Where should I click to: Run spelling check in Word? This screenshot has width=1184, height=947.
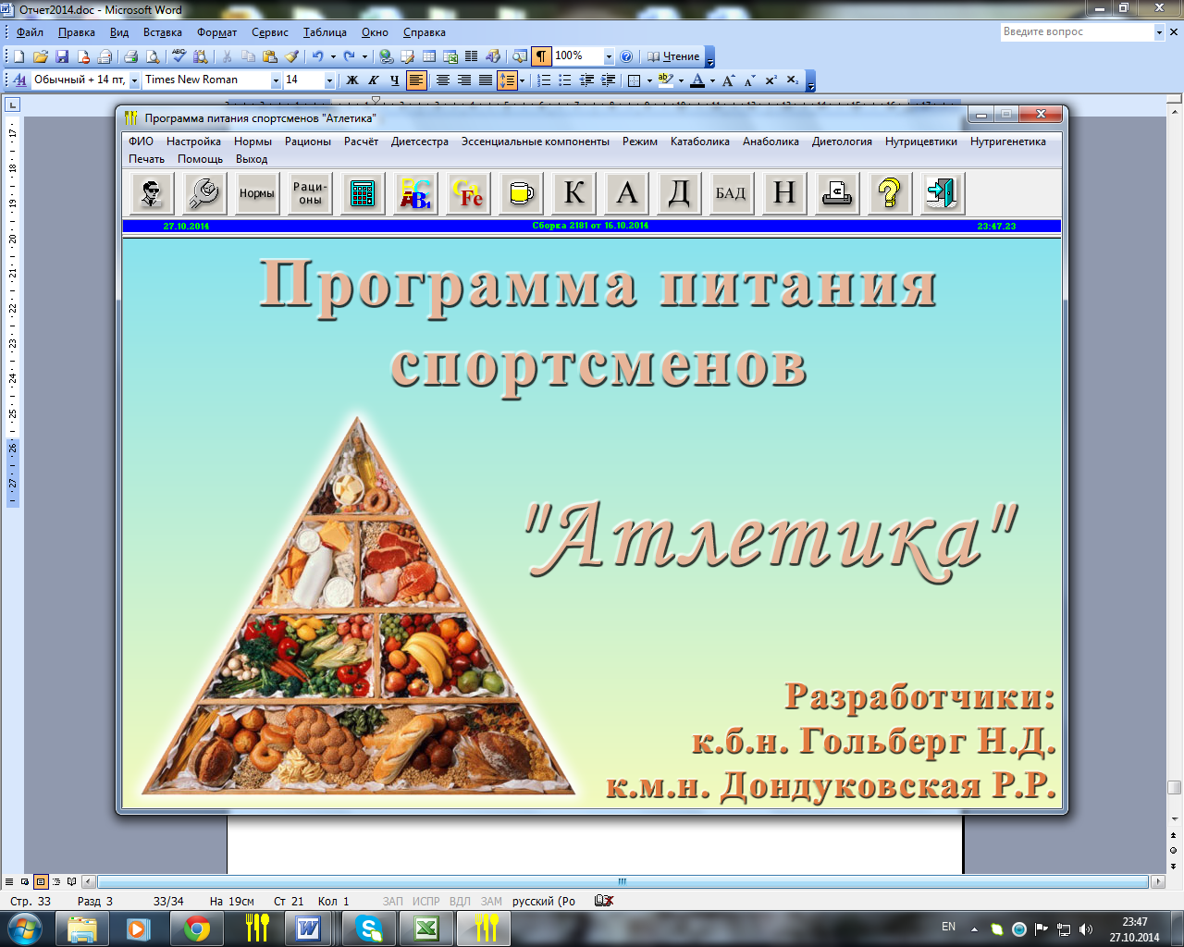click(x=179, y=56)
